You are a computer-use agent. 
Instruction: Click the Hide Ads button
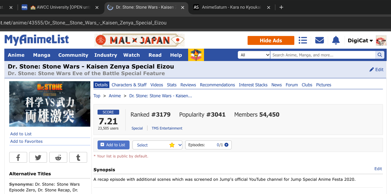[x=271, y=41]
